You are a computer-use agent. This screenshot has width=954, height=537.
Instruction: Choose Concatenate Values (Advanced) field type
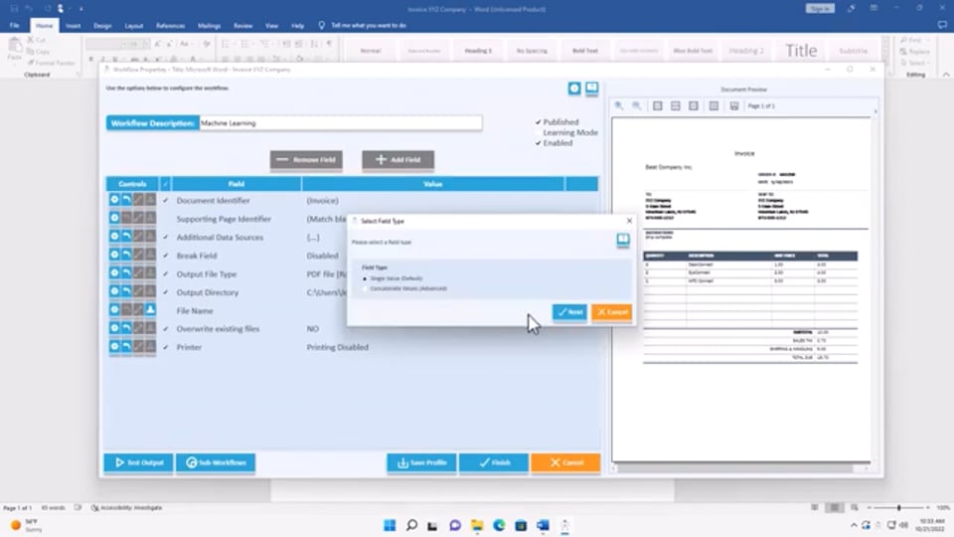pos(366,288)
